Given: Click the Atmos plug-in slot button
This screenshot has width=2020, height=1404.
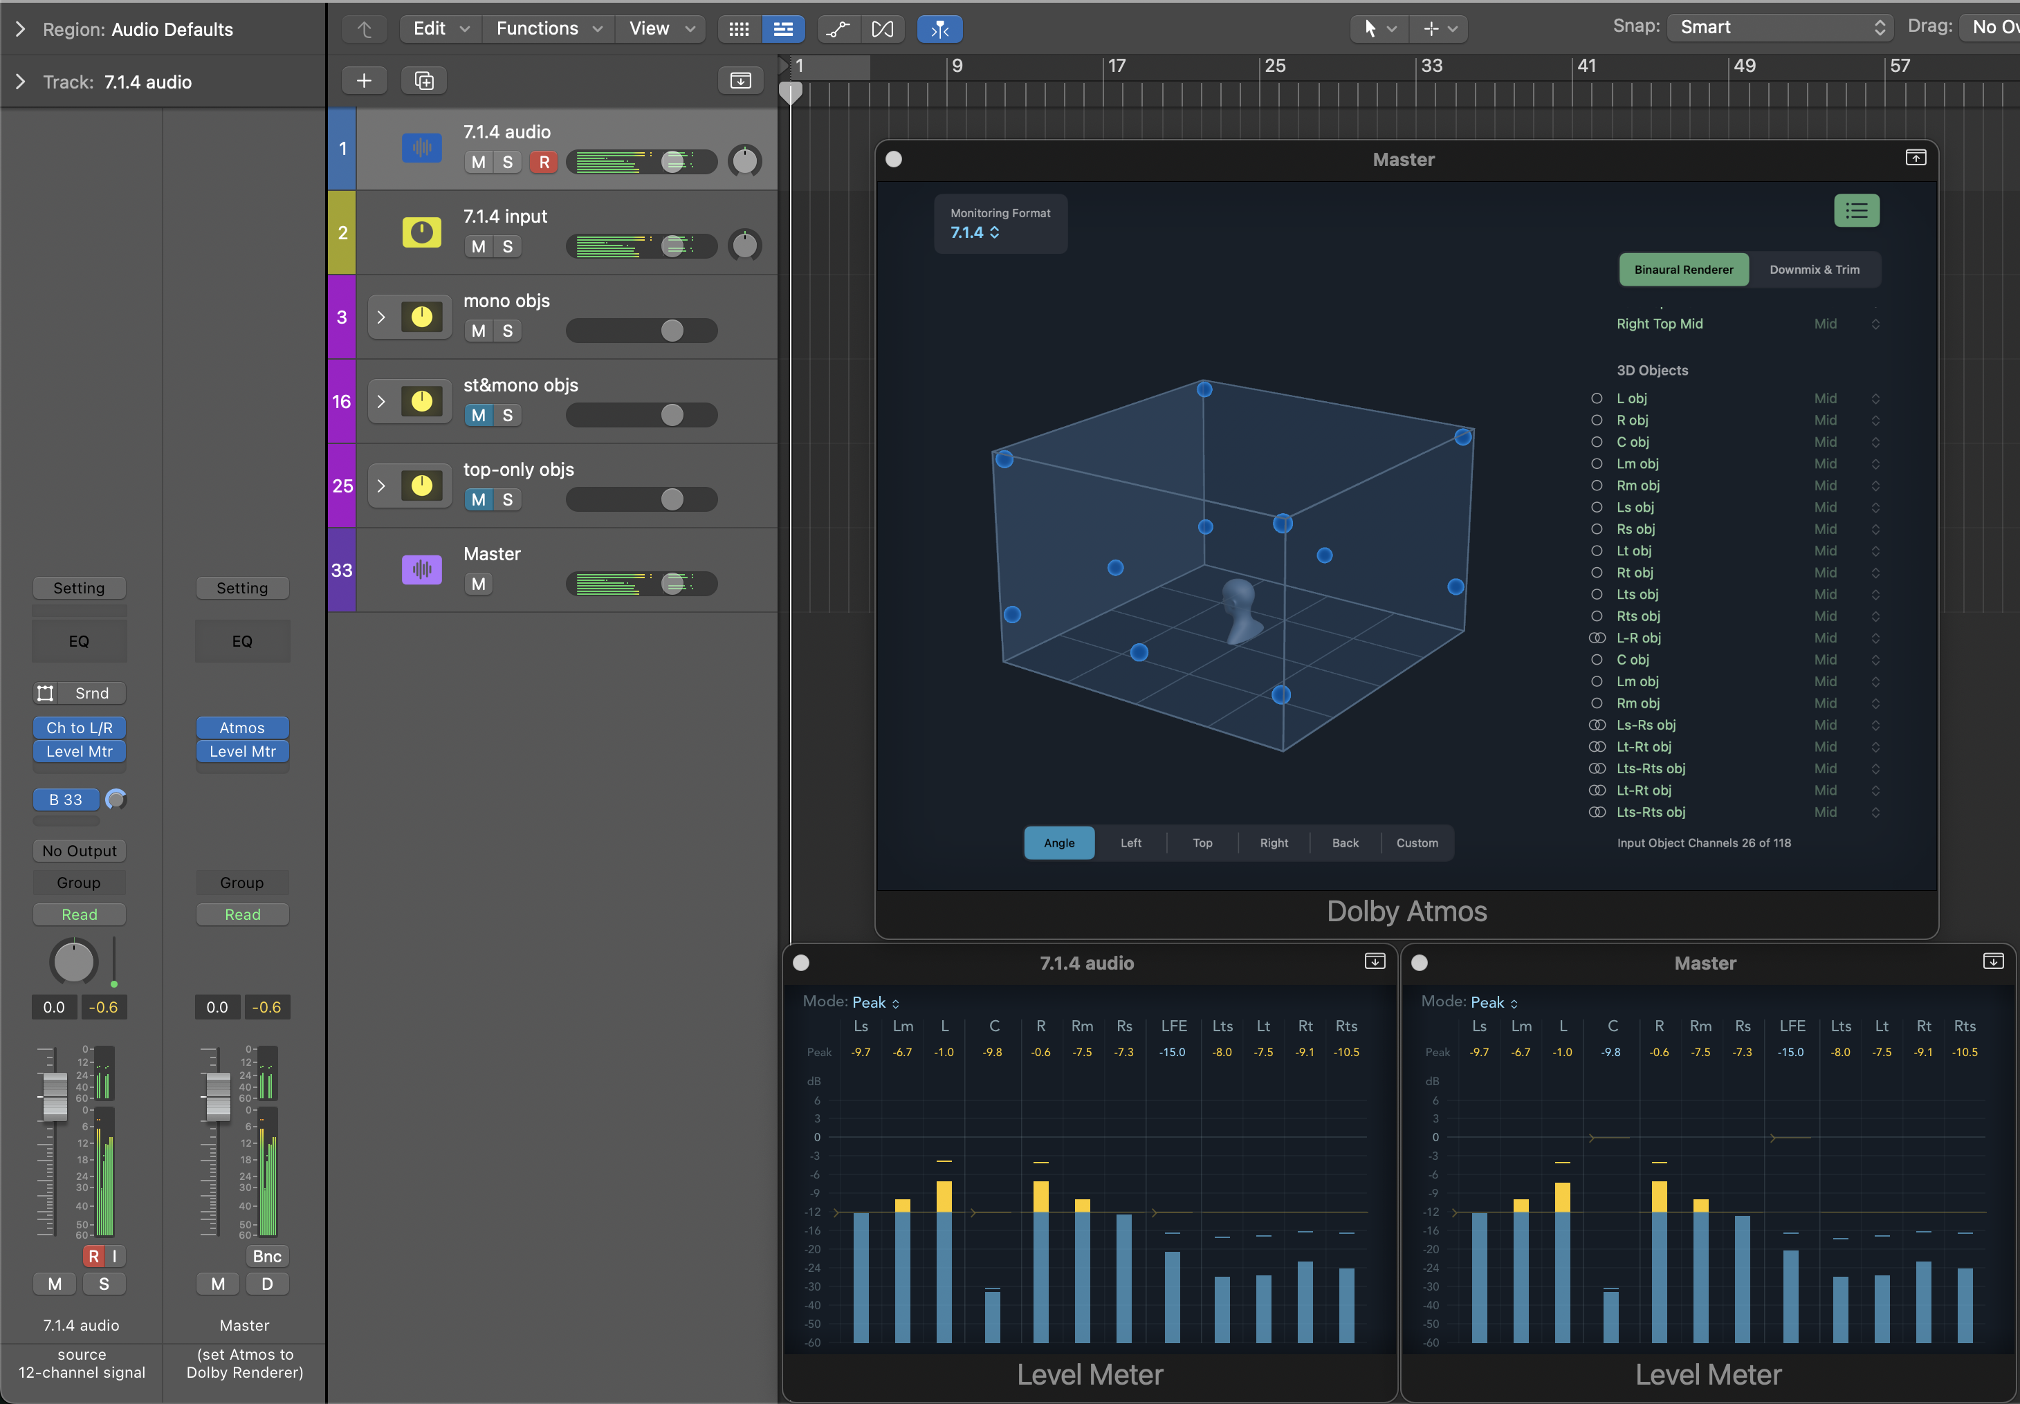Looking at the screenshot, I should (242, 728).
